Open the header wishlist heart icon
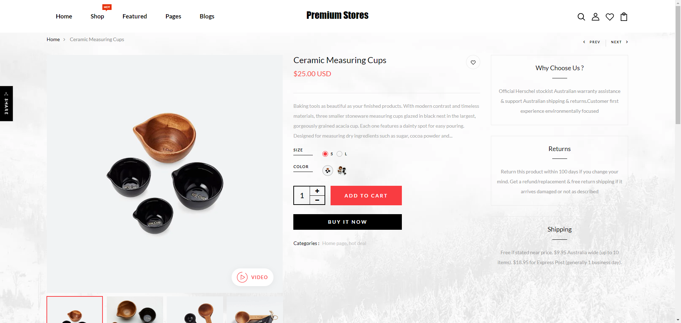681x323 pixels. pos(610,17)
